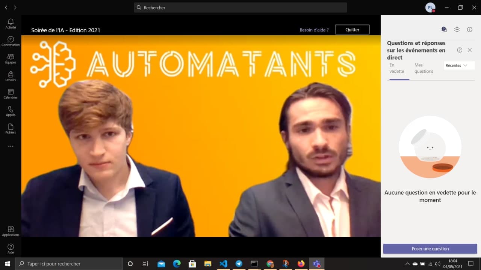This screenshot has height=270, width=481.
Task: Click the Aide help icon
Action: pos(11,249)
